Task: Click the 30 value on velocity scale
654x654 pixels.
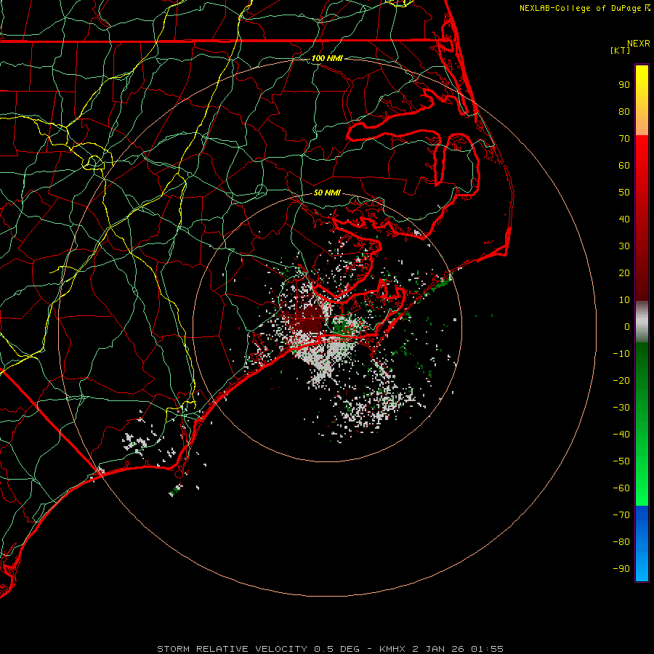Action: coord(624,246)
